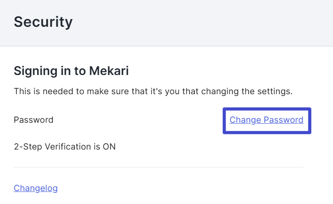Viewport: 333px width, 204px height.
Task: Click the gray header bar beside Security
Action: click(x=201, y=22)
